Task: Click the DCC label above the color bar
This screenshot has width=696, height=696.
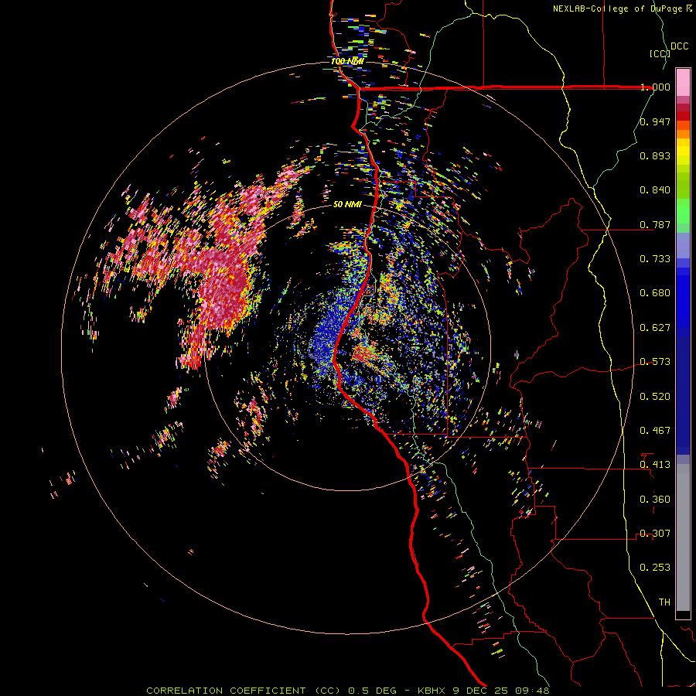Action: pyautogui.click(x=680, y=46)
